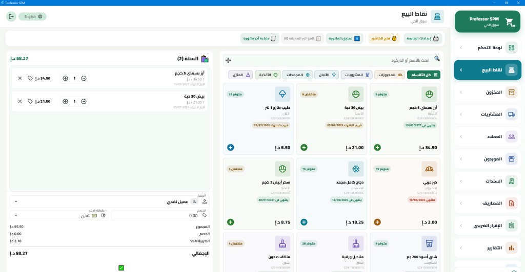This screenshot has height=272, width=525.
Task: Add أرز بسمتي 5 كجم with green plus
Action: 377,148
